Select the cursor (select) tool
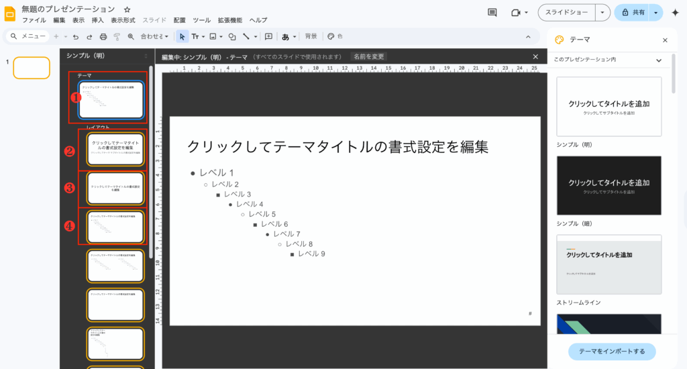 [182, 36]
